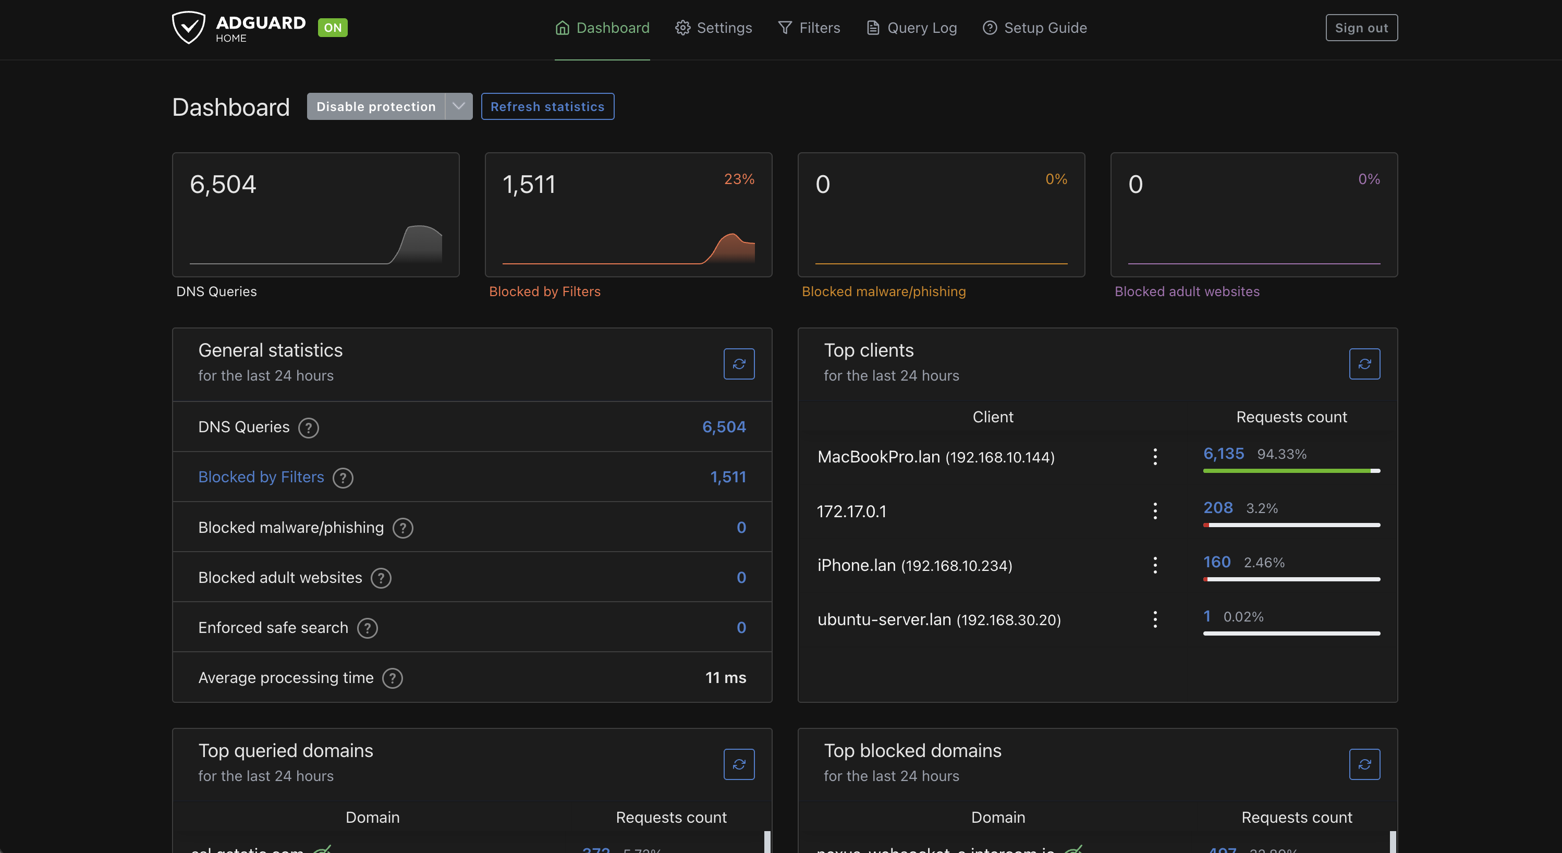The width and height of the screenshot is (1562, 853).
Task: Sign out of AdGuard Home
Action: tap(1361, 28)
